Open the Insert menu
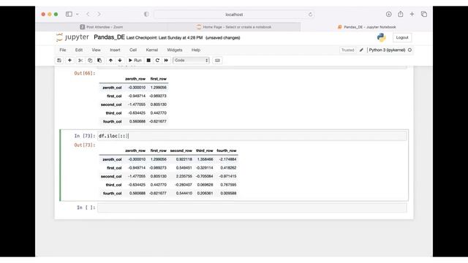 coord(115,50)
